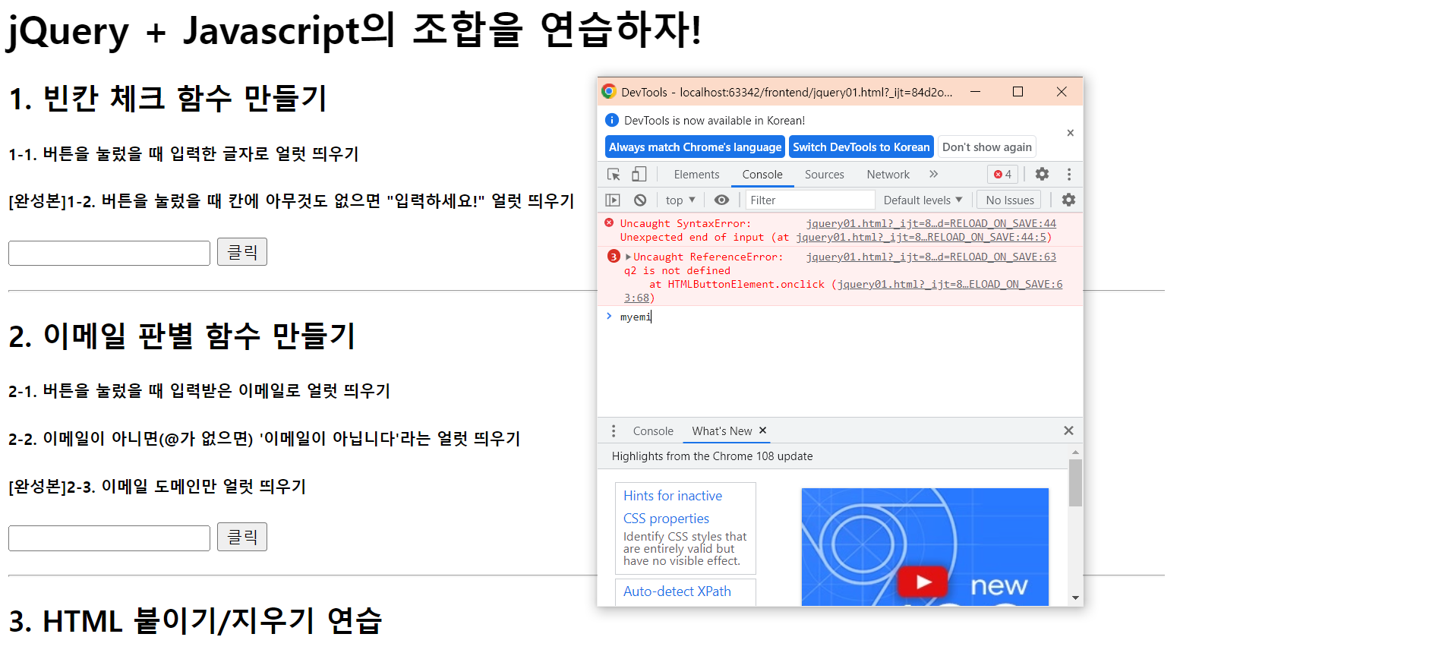Click the console Filter input field
1445x656 pixels.
click(809, 200)
